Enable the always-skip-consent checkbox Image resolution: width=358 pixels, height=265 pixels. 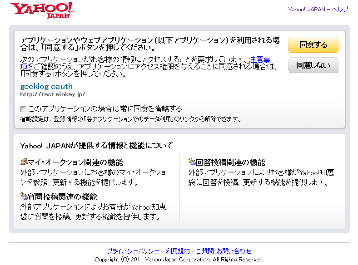(23, 109)
